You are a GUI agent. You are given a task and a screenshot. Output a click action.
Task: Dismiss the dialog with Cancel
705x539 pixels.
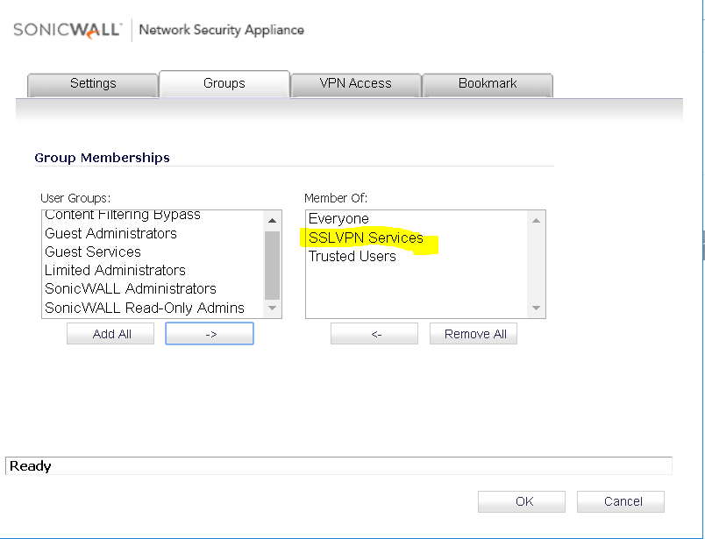(621, 501)
